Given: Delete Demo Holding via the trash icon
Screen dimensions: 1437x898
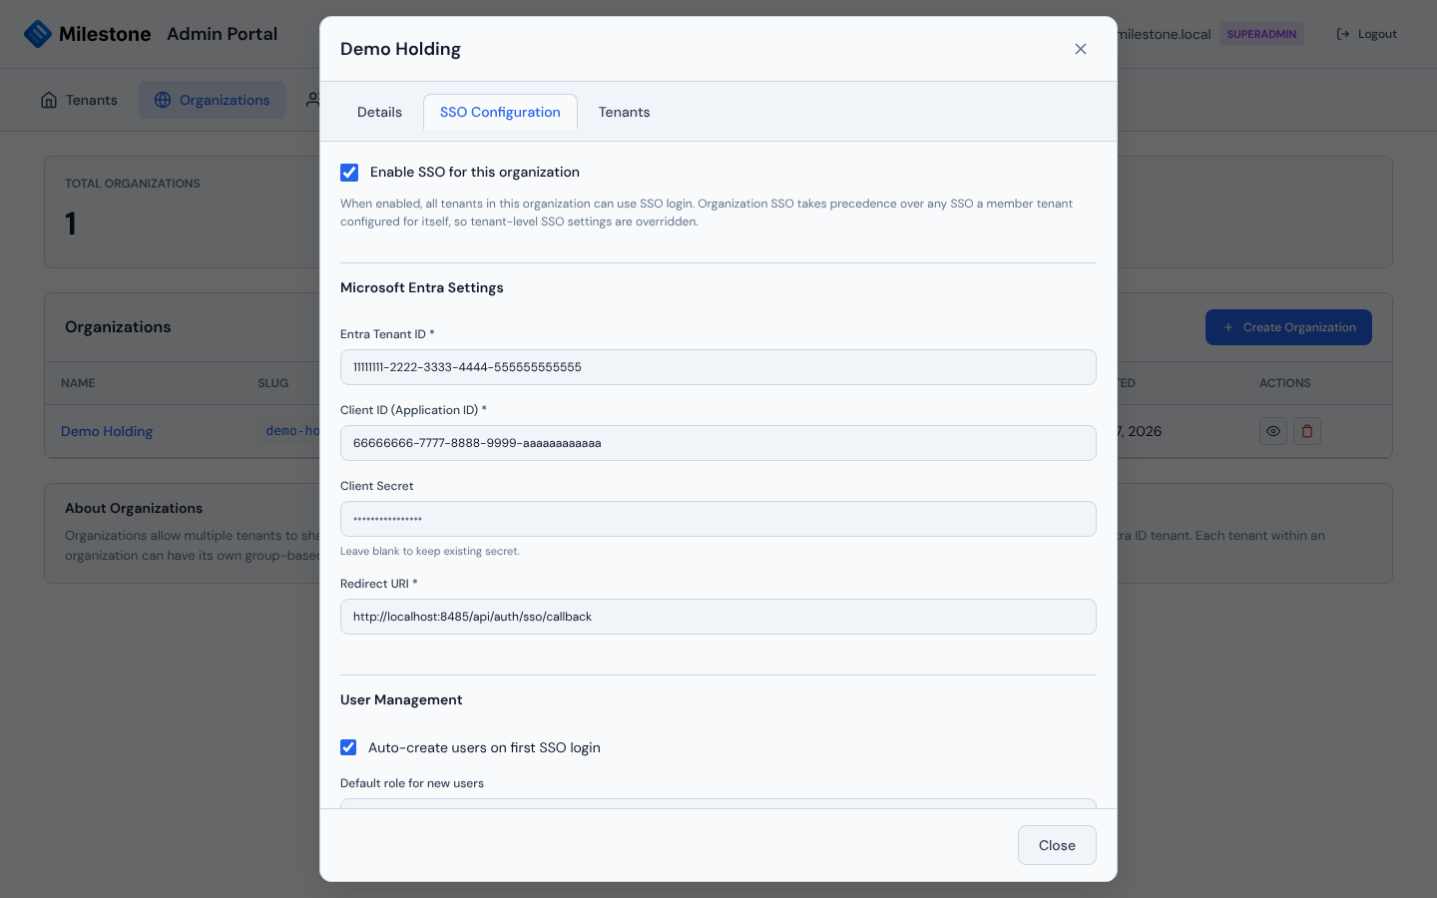Looking at the screenshot, I should tap(1307, 431).
